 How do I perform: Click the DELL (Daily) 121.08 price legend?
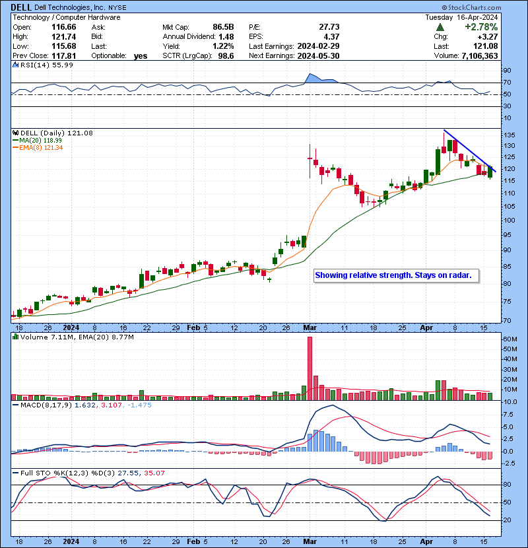click(57, 133)
